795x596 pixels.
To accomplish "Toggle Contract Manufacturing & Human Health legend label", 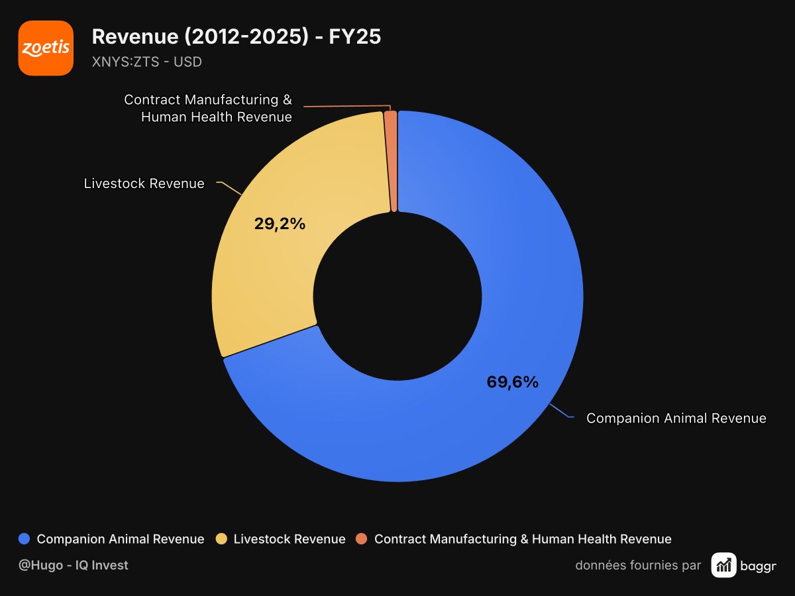I will point(523,539).
